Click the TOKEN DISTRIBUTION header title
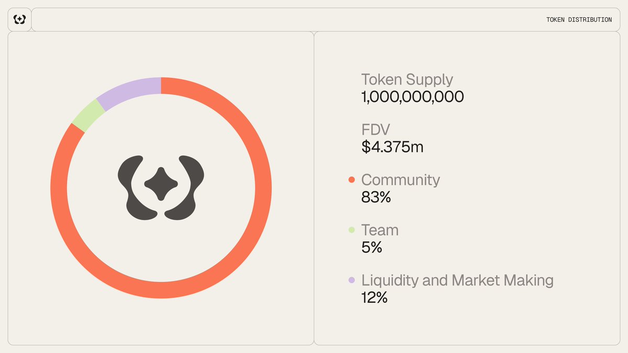The height and width of the screenshot is (353, 628). [579, 20]
